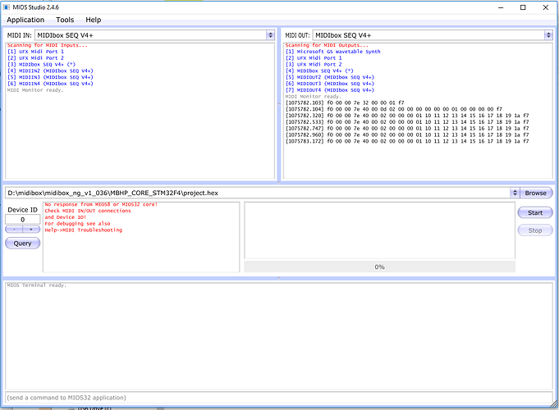Viewport: 559px width, 410px height.
Task: Click the window resize grip corner
Action: [554, 404]
